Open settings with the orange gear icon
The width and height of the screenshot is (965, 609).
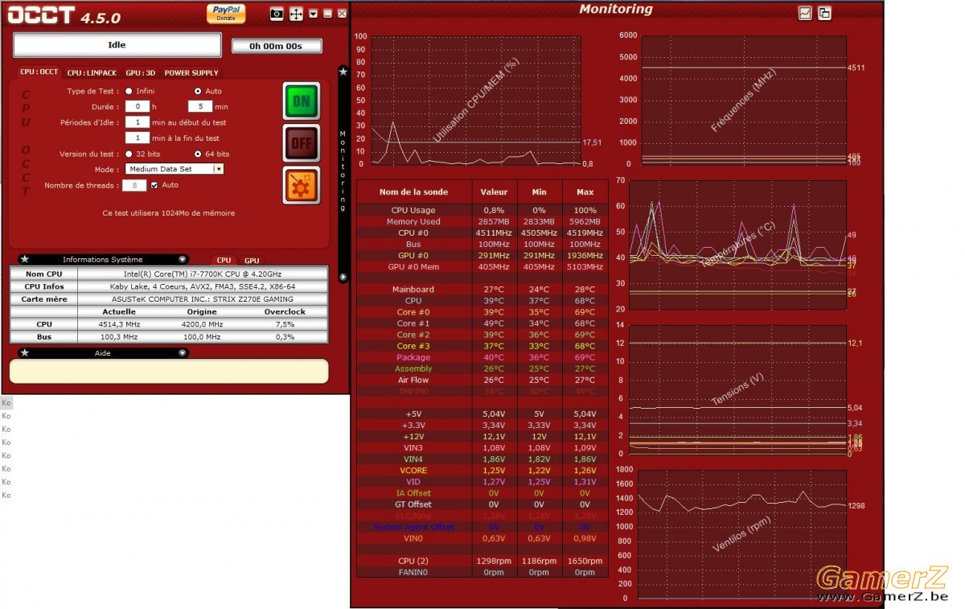coord(302,185)
